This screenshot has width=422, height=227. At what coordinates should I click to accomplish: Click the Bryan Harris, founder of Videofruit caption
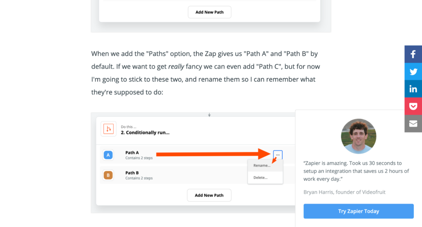pyautogui.click(x=344, y=192)
